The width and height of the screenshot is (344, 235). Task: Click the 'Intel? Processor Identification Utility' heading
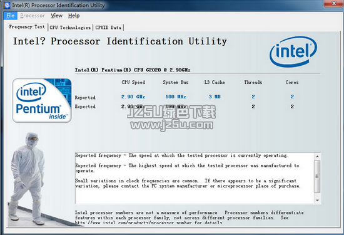120,41
